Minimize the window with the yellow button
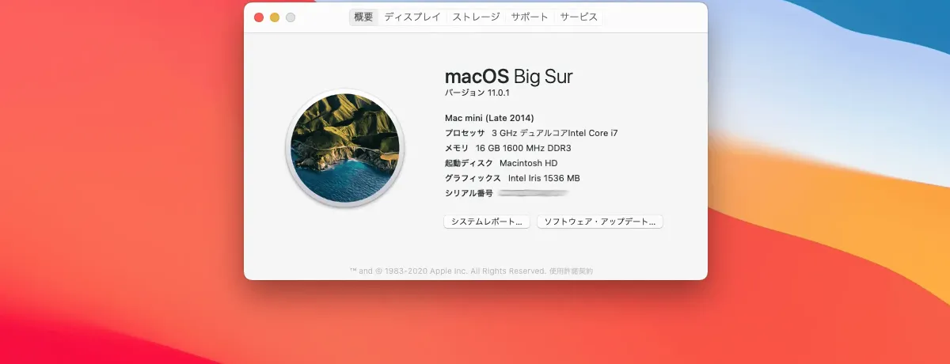 pyautogui.click(x=275, y=17)
